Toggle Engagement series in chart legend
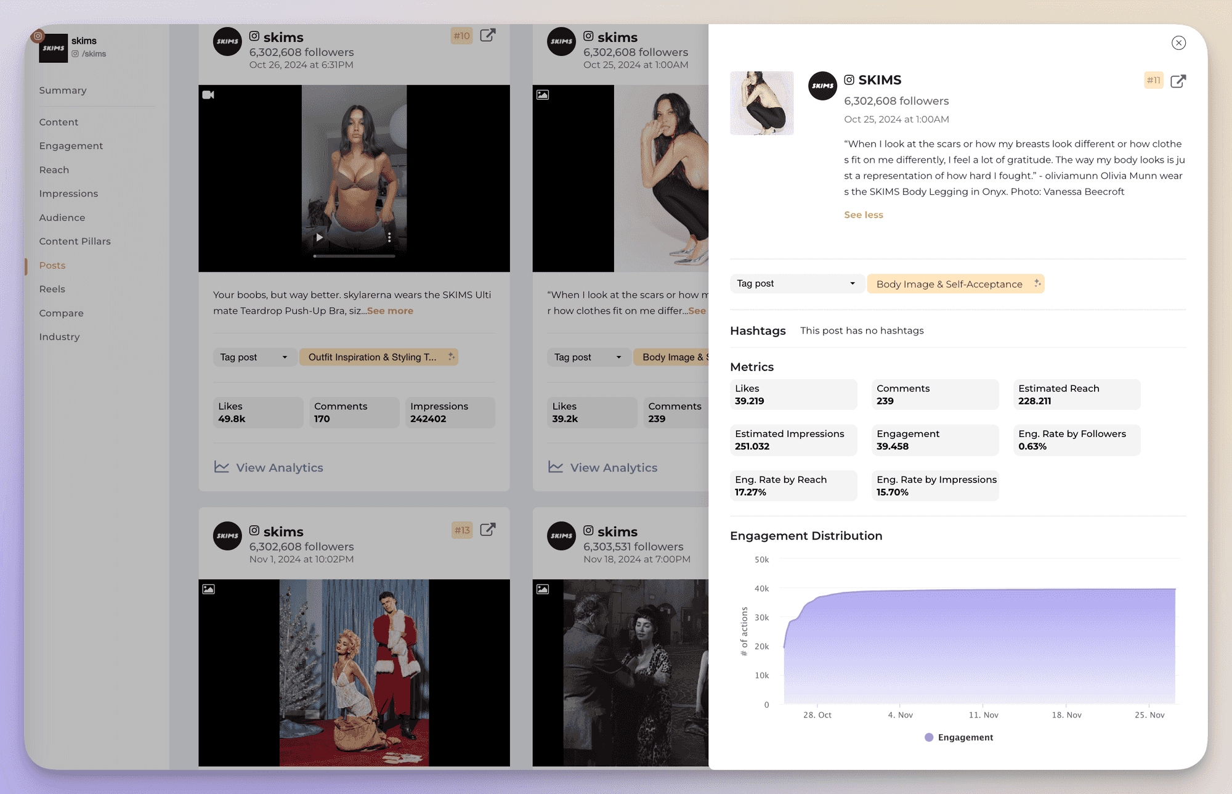 959,737
